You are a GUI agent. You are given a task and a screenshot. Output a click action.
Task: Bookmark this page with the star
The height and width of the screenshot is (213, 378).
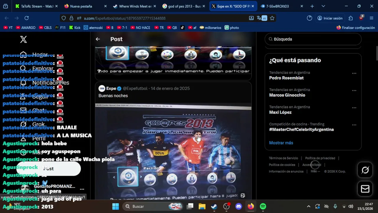(272, 18)
